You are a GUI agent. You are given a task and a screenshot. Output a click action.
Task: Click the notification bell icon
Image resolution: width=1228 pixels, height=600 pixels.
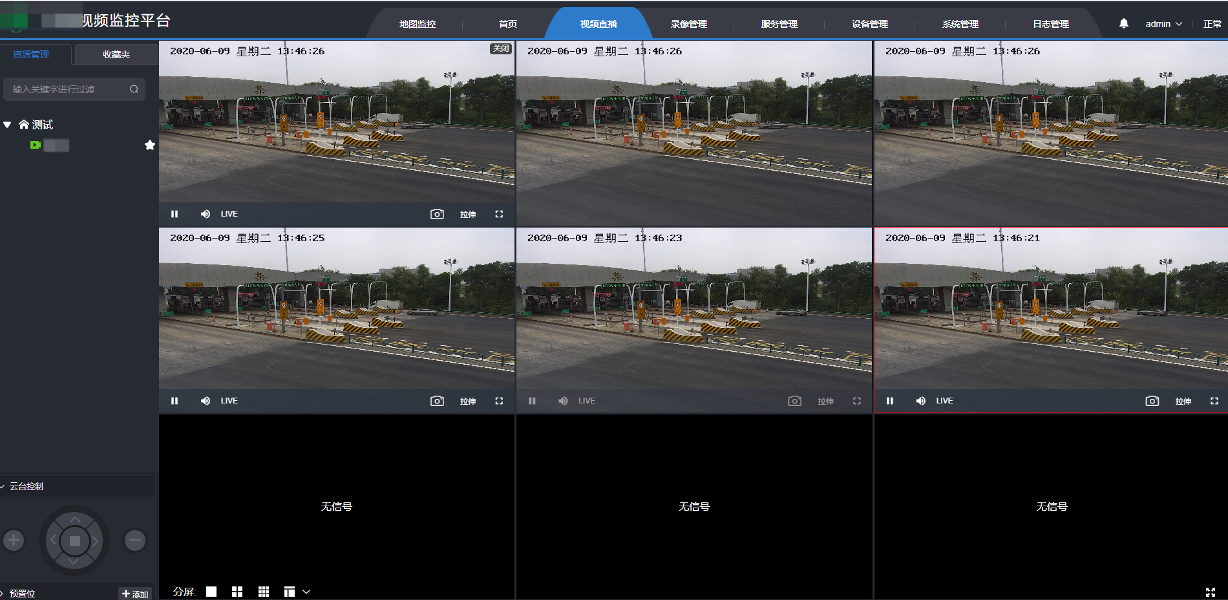tap(1124, 23)
